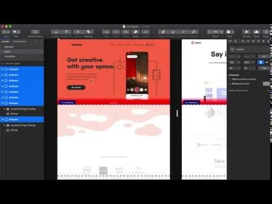Collapse the pages list chevron
The width and height of the screenshot is (272, 204).
click(x=40, y=41)
